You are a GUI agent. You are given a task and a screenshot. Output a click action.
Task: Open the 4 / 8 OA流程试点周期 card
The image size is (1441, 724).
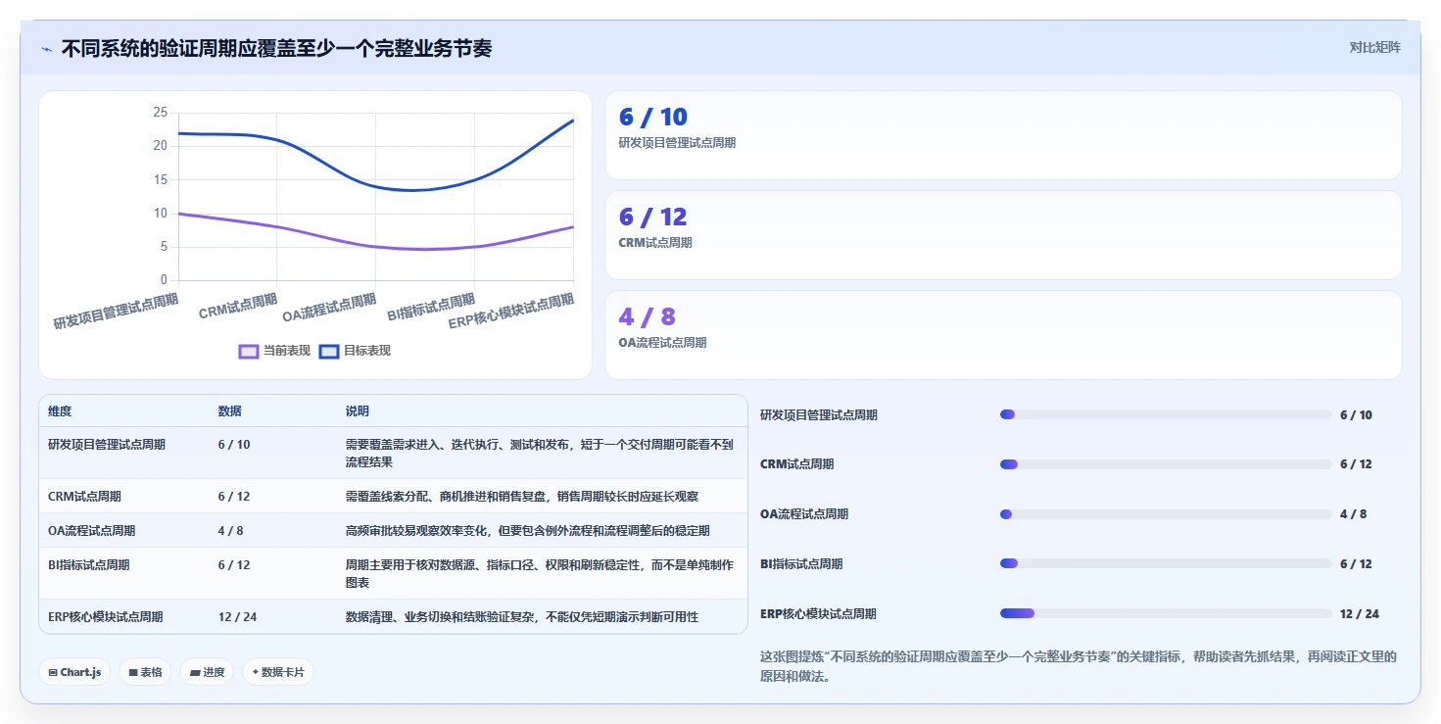[x=1003, y=335]
